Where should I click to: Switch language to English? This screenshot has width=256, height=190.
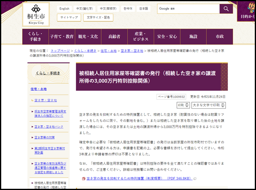click(x=64, y=8)
